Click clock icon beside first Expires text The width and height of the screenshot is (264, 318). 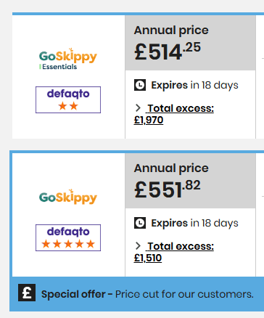tap(140, 85)
